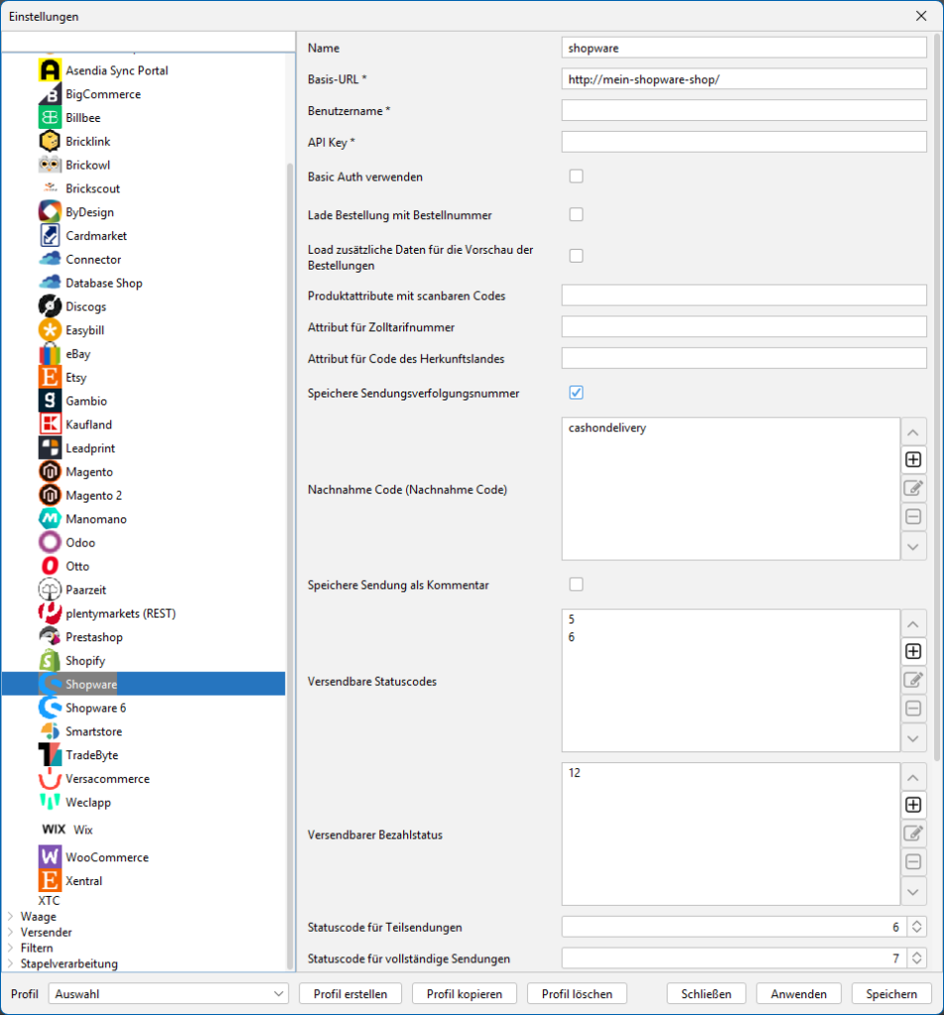Expand the Versender tree node

click(x=11, y=933)
